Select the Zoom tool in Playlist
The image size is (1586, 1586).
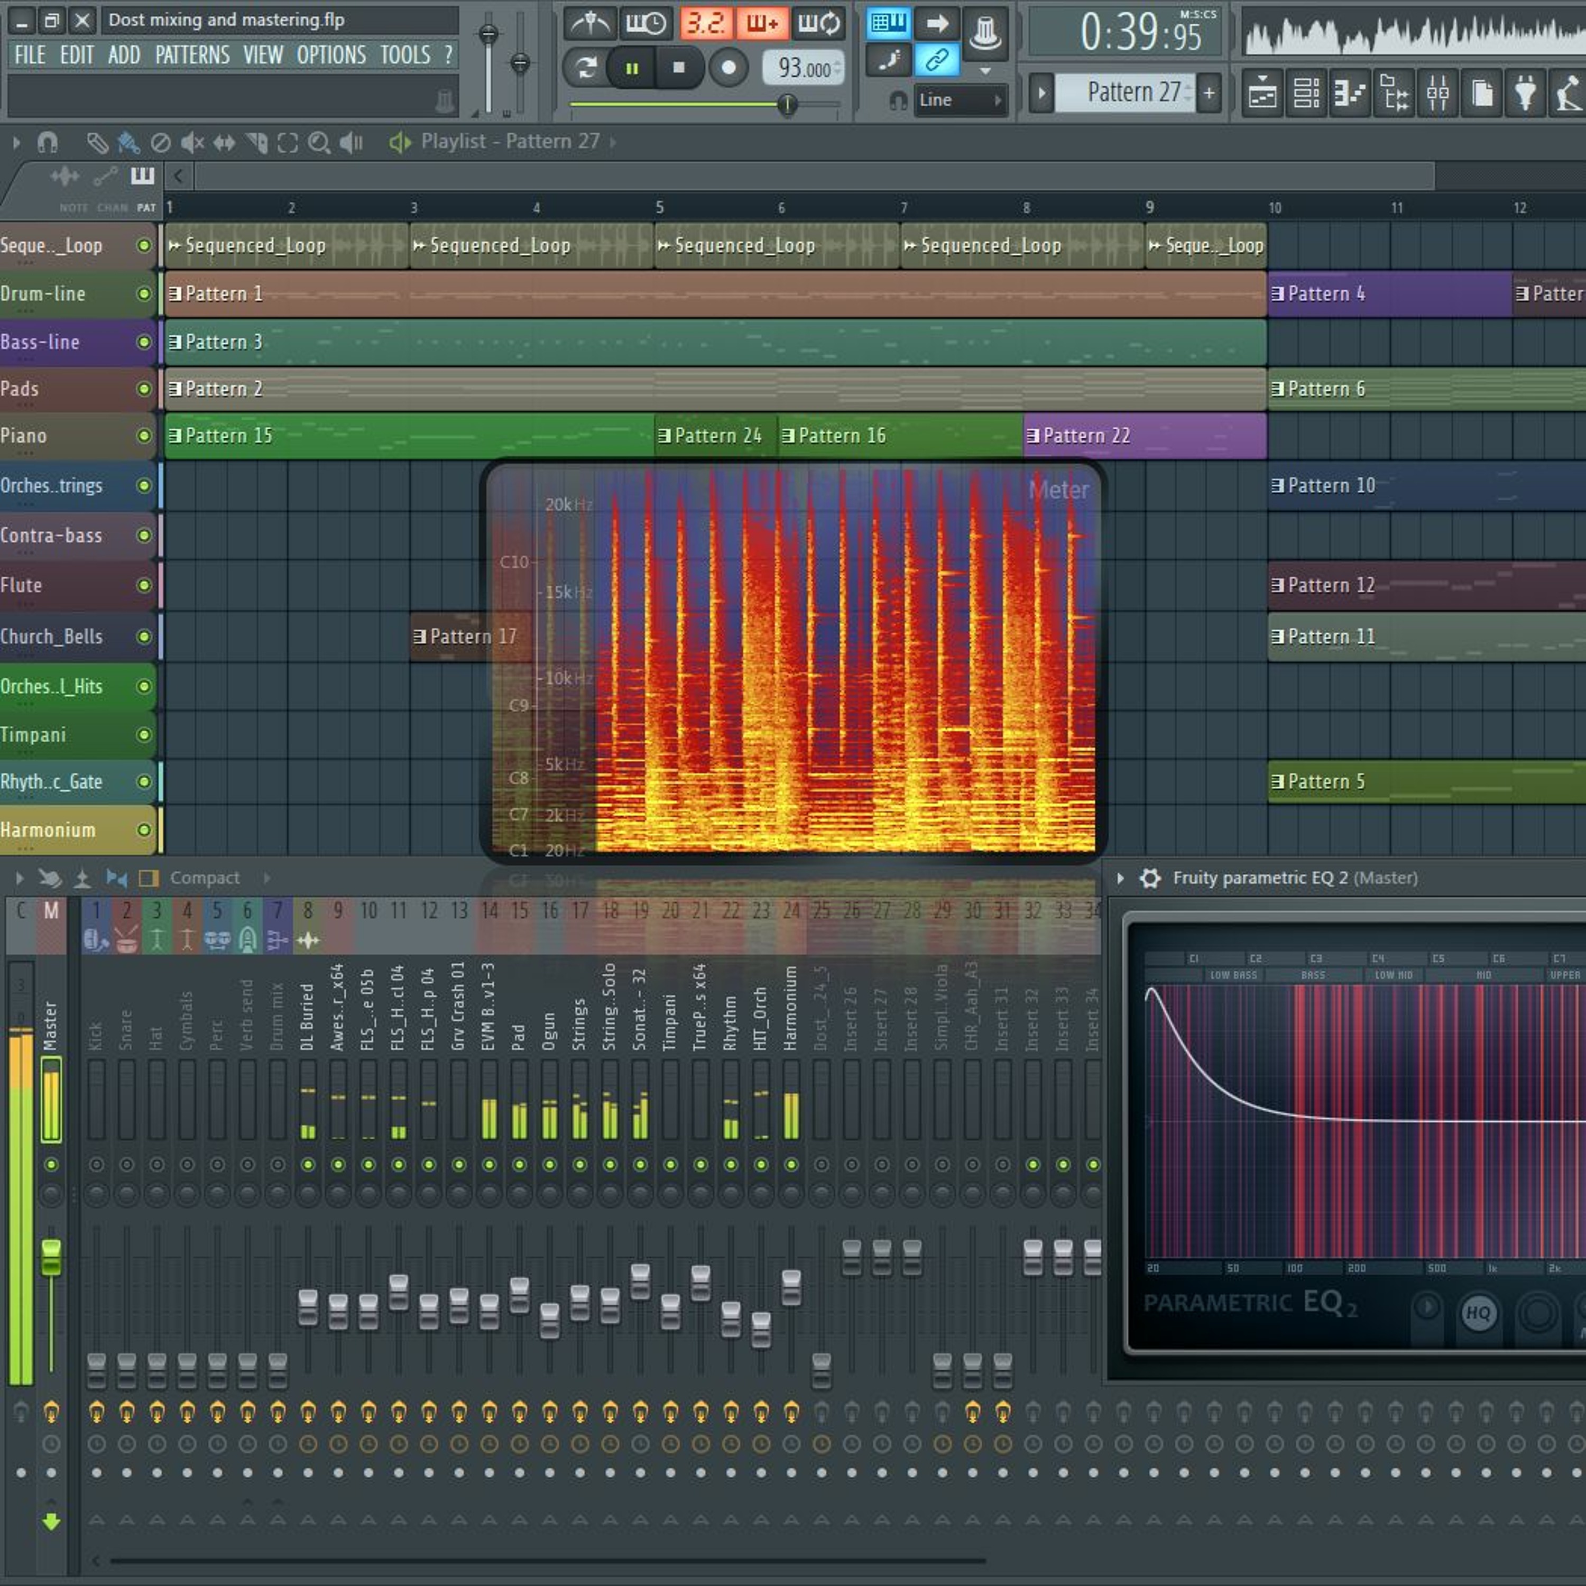click(318, 144)
